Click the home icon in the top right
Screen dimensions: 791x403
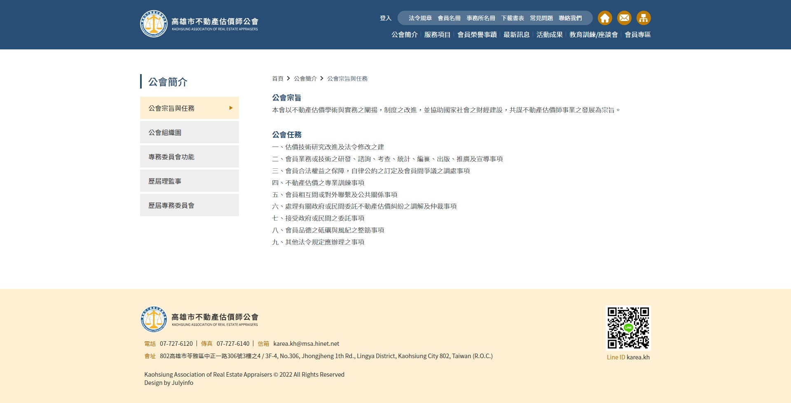(605, 18)
